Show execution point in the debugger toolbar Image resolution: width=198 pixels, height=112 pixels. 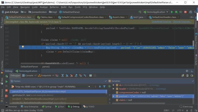coord(57,76)
